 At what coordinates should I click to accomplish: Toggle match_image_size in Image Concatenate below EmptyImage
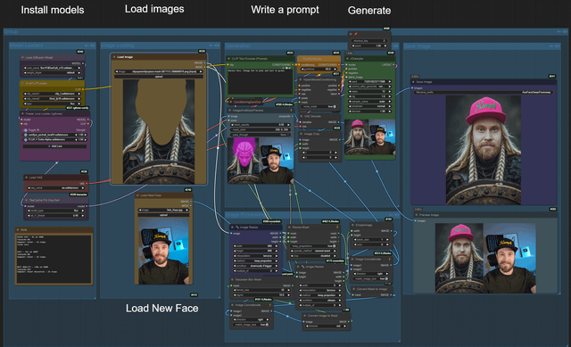(x=371, y=278)
